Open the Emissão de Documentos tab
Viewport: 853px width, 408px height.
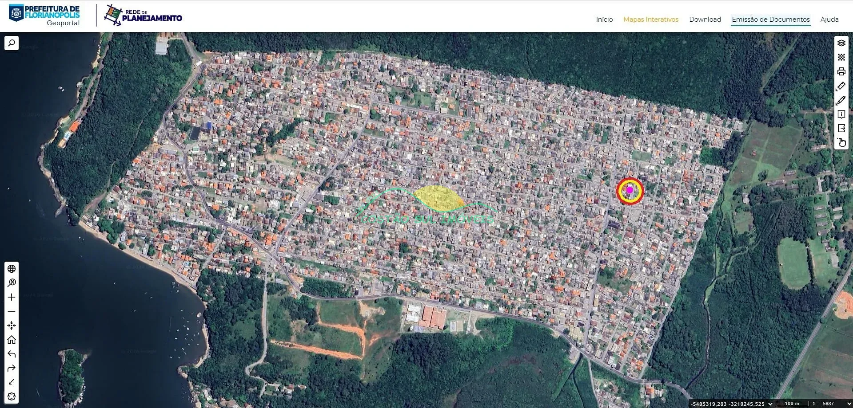coord(770,20)
